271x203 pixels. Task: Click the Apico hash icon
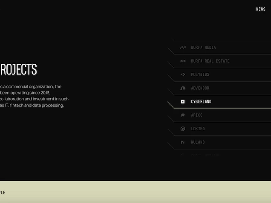pyautogui.click(x=183, y=115)
